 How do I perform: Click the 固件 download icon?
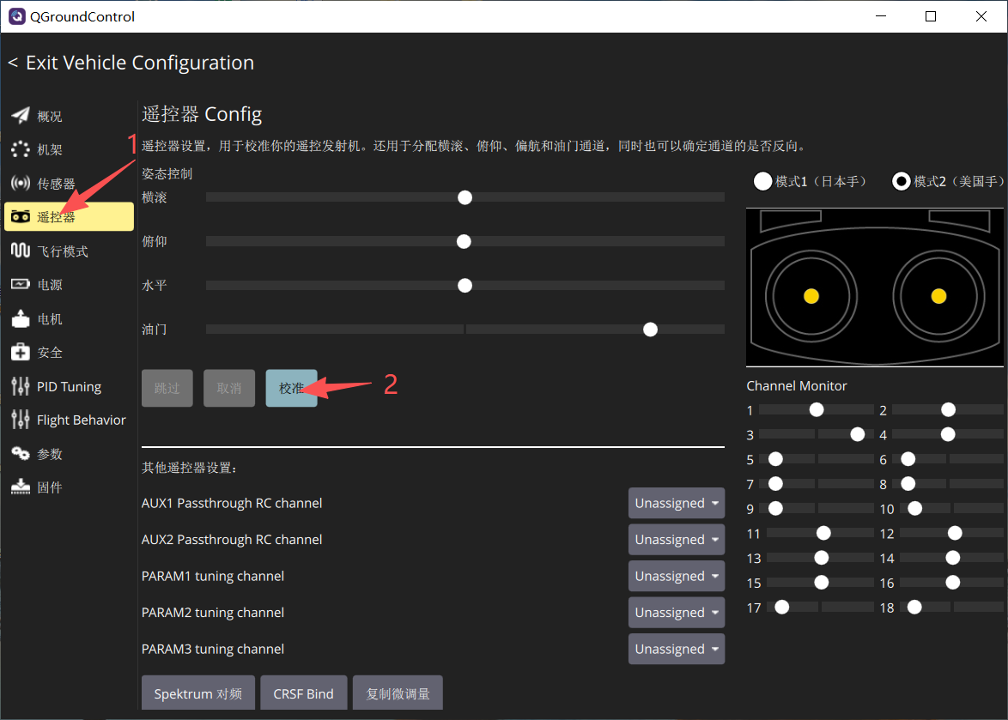click(21, 487)
